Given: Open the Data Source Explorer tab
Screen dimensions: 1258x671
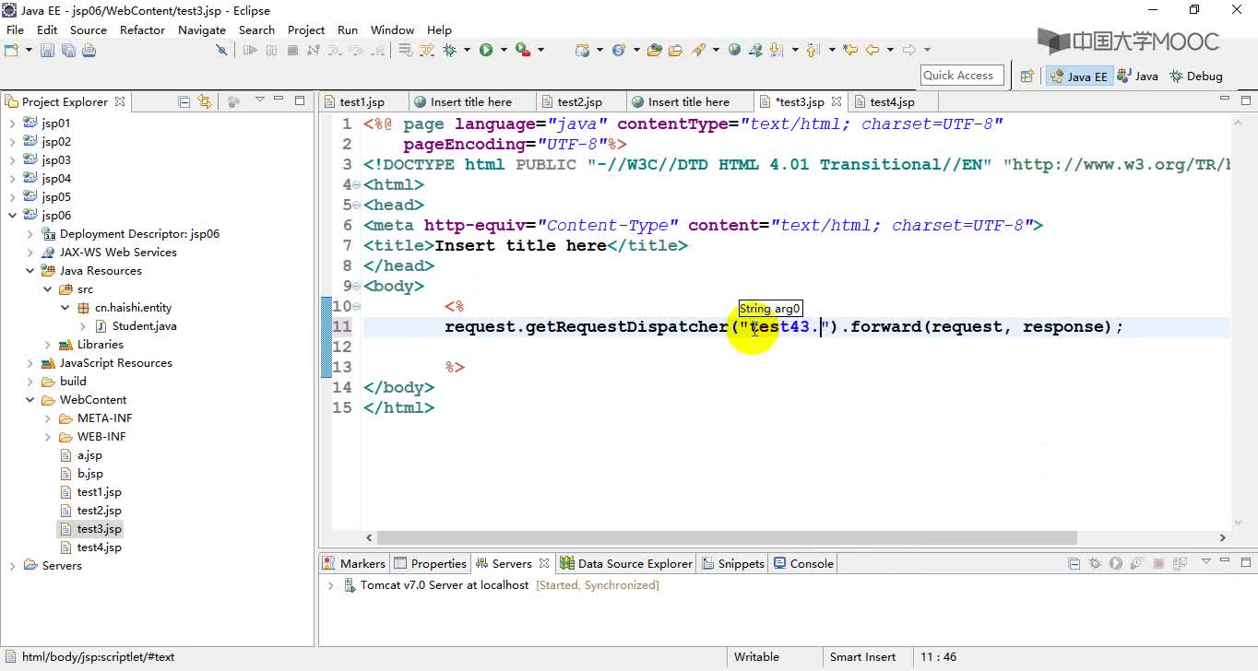Looking at the screenshot, I should tap(627, 563).
